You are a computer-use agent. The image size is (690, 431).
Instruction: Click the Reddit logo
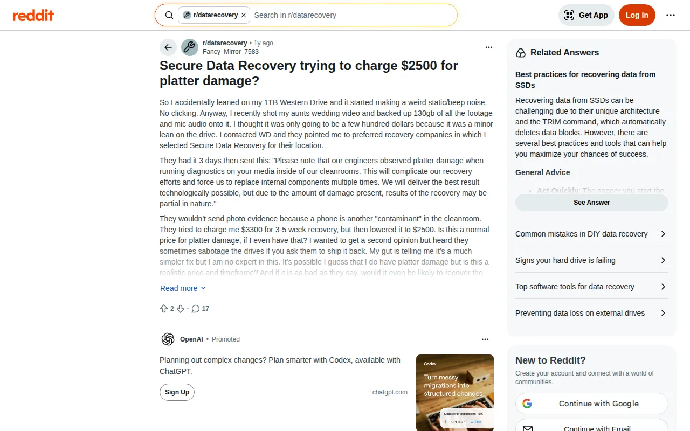click(33, 15)
